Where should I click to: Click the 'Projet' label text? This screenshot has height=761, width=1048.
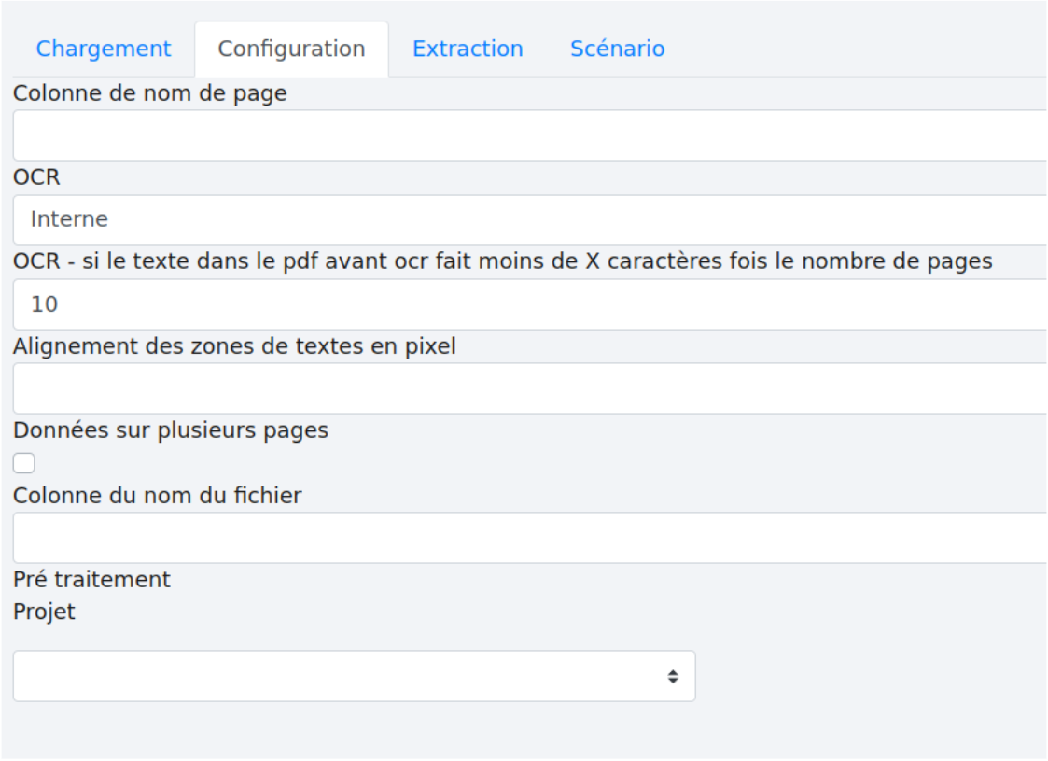pyautogui.click(x=44, y=613)
